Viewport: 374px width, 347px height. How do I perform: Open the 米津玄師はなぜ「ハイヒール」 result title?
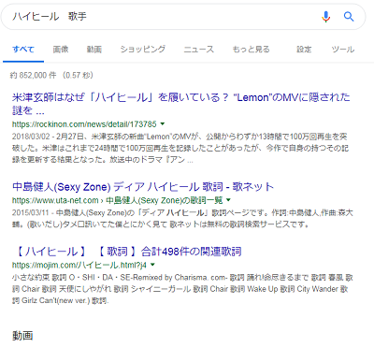tap(180, 104)
